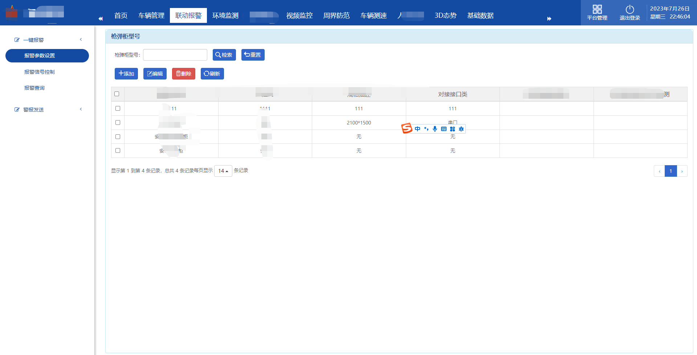Screen dimensions: 697x355
Task: Open the 3D态势 tab
Action: [x=445, y=16]
